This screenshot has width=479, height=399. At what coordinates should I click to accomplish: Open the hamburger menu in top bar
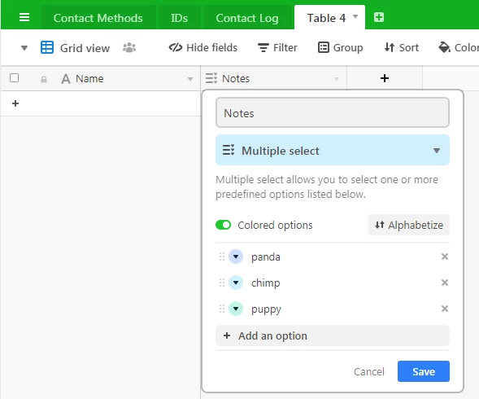point(24,17)
